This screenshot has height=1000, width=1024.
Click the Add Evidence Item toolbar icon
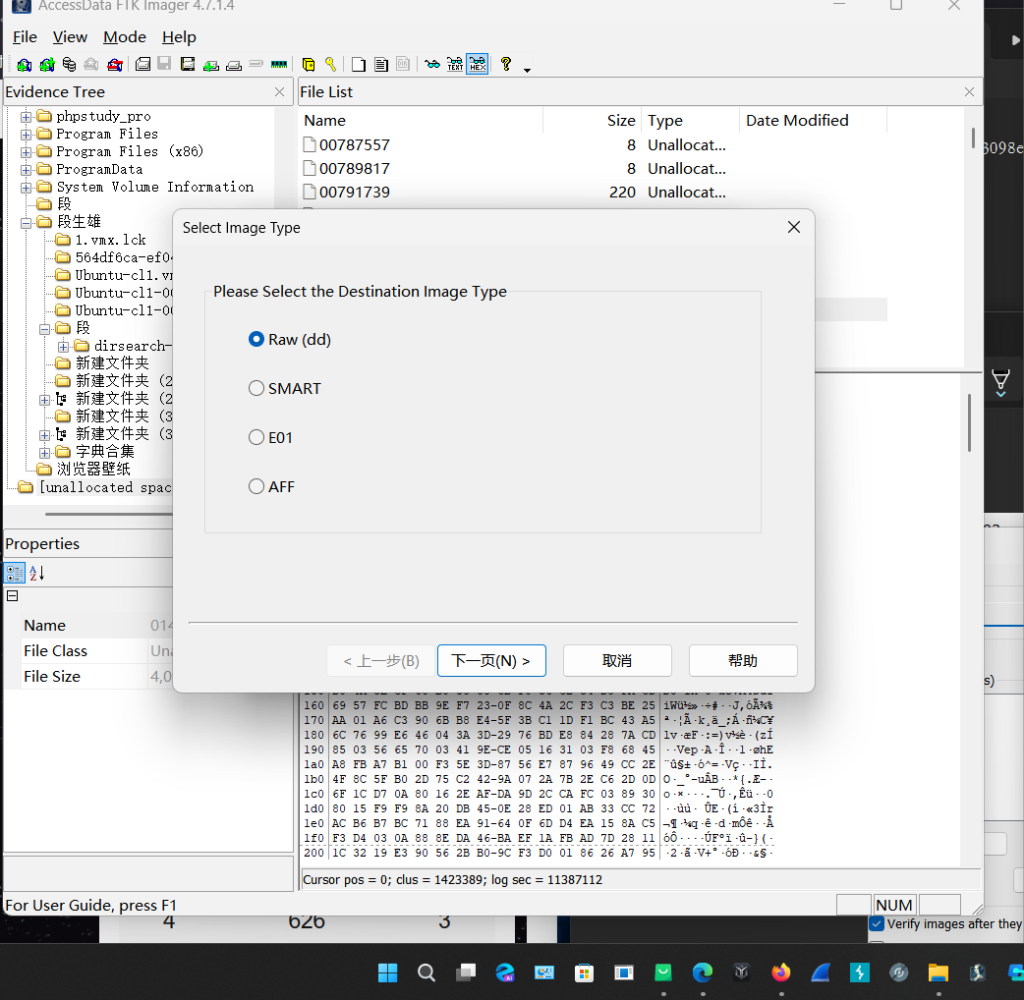click(25, 64)
